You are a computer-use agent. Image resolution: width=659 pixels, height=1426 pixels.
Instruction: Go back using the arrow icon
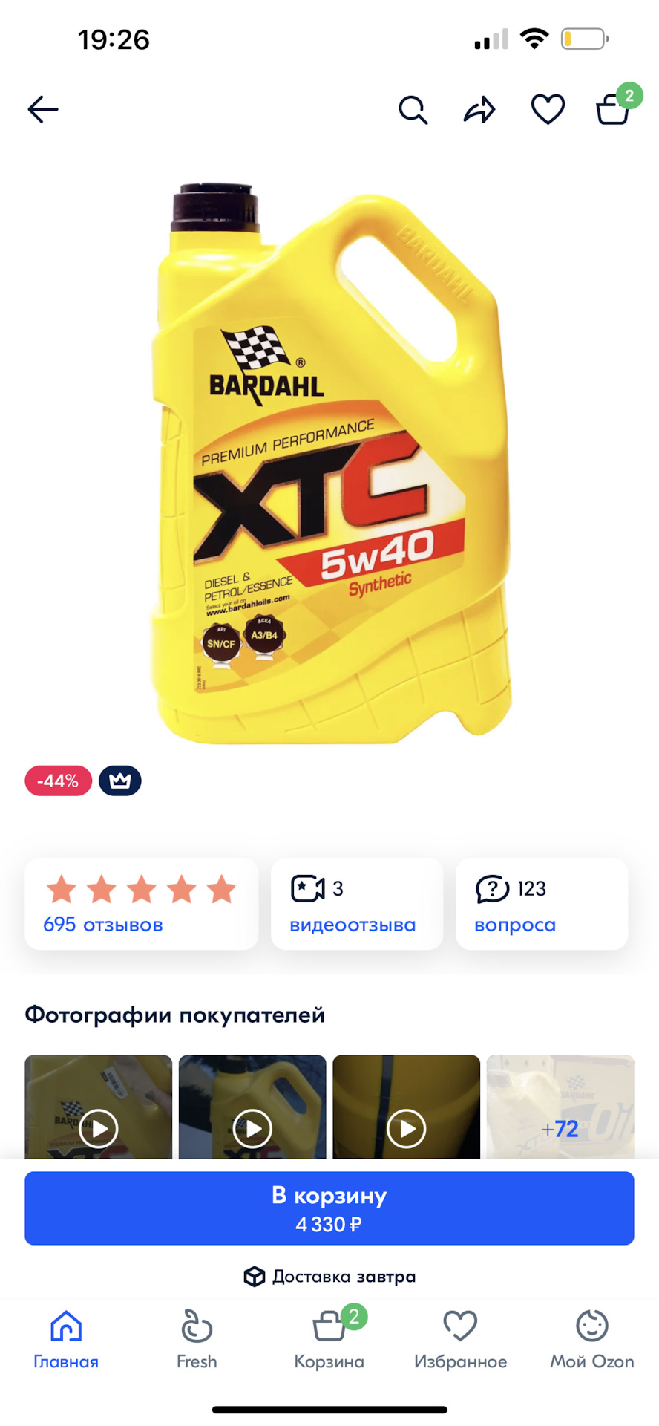pos(43,110)
